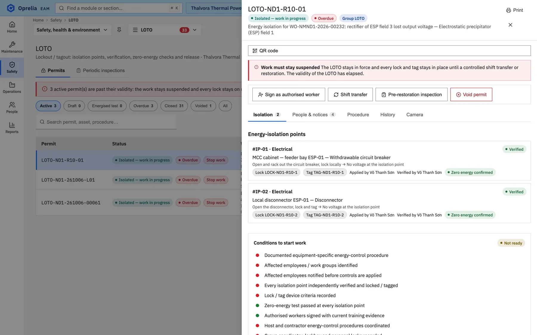Viewport: 537px width, 335px height.
Task: Switch to People & notices tab
Action: 314,115
